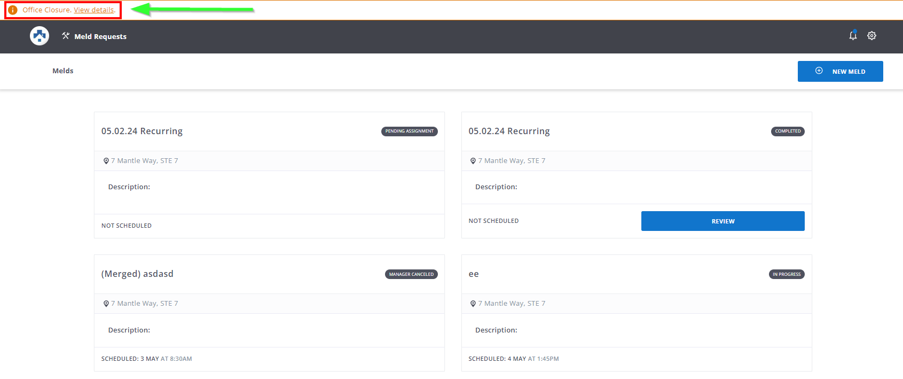903x379 pixels.
Task: Click the Manager Canceled status badge
Action: point(411,274)
